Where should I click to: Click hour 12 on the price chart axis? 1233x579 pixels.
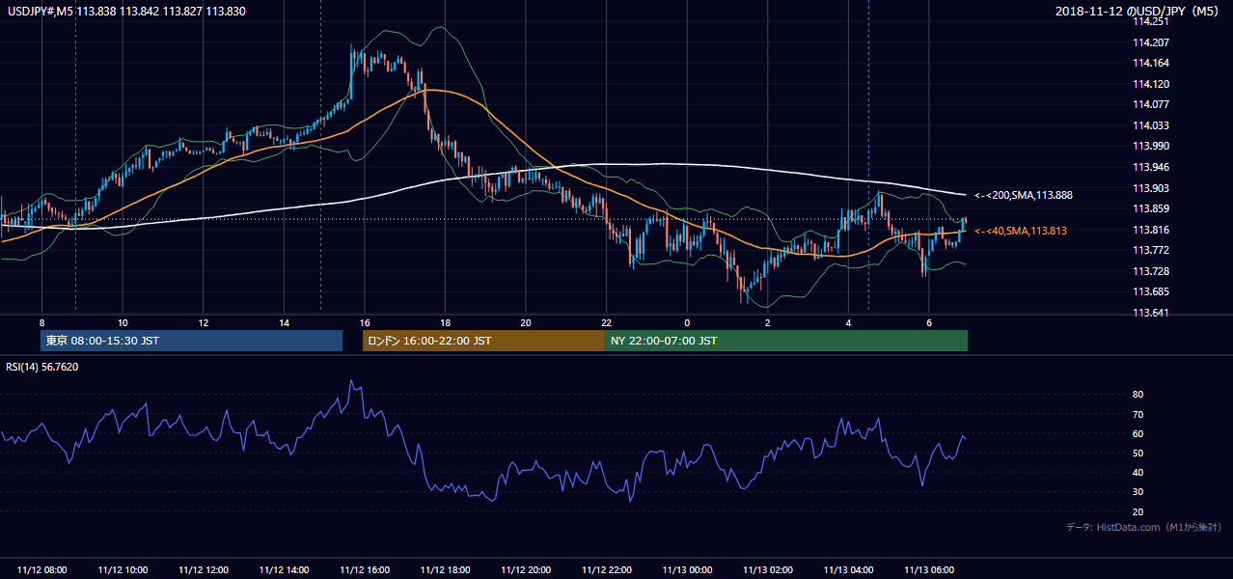(x=204, y=321)
